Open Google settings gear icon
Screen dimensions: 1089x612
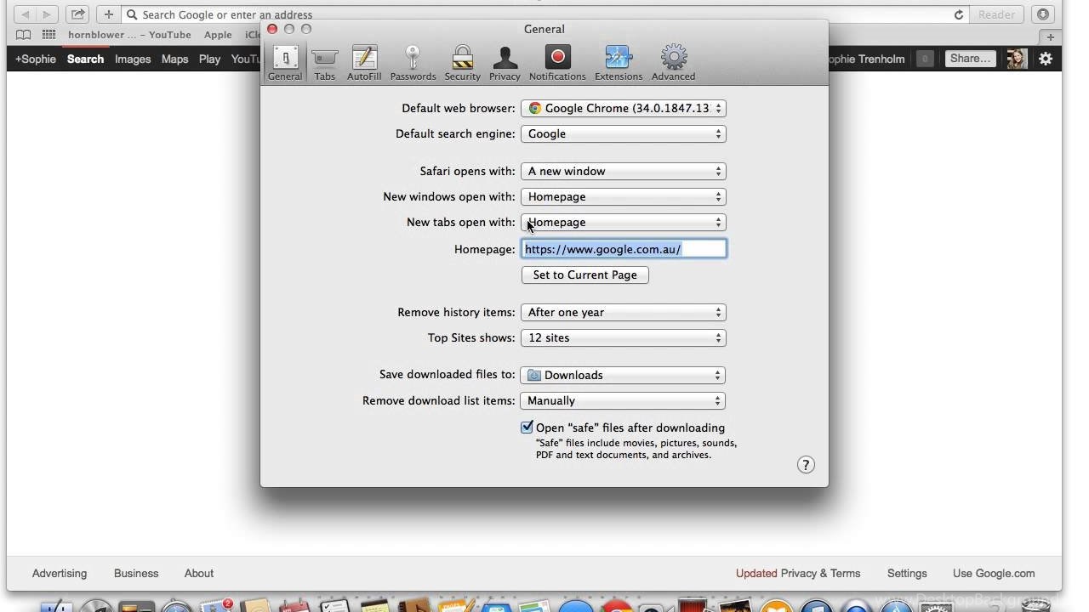(x=1046, y=59)
